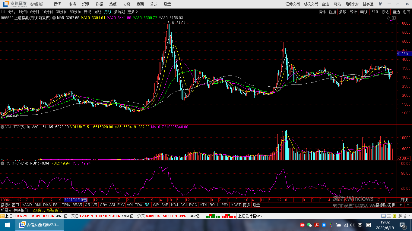The height and width of the screenshot is (231, 412).
Task: Open the 更多 period options
Action: pyautogui.click(x=132, y=12)
